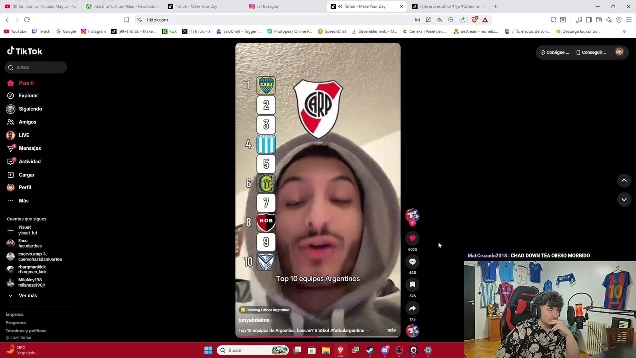The image size is (636, 358).
Task: Open the browser hamburger menu
Action: pyautogui.click(x=629, y=20)
